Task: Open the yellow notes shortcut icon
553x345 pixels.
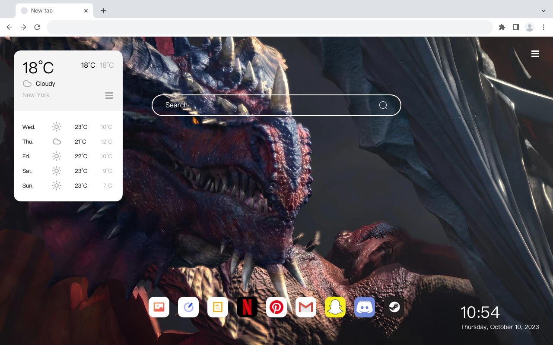Action: click(x=218, y=307)
